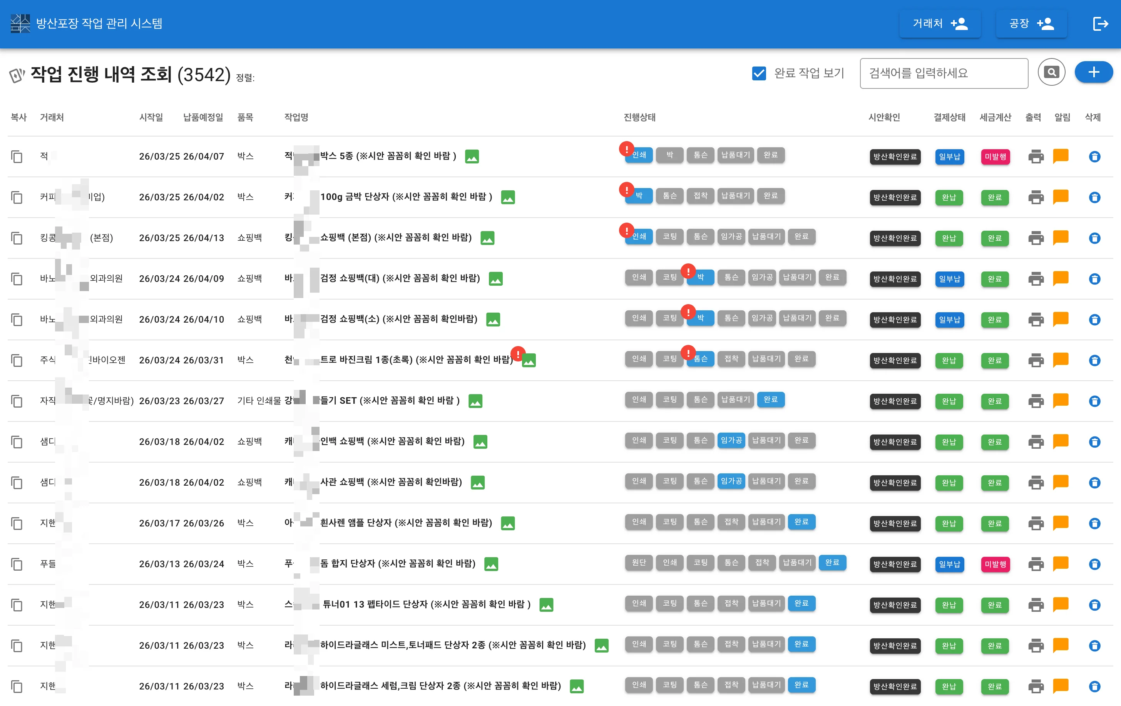Open the orange notification icon for the 26/04/09 job
Image resolution: width=1121 pixels, height=706 pixels.
point(1060,278)
